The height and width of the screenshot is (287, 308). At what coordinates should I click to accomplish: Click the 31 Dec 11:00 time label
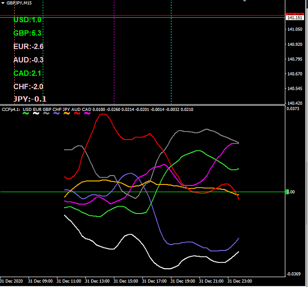click(x=69, y=281)
